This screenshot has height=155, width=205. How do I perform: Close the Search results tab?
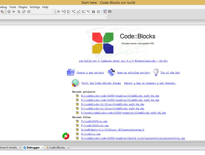click(20, 147)
